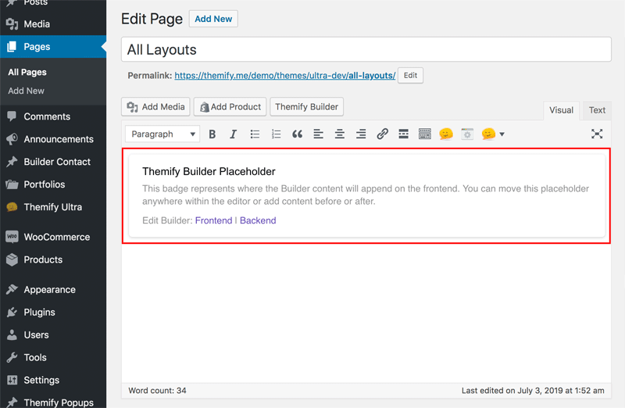Viewport: 625px width, 408px height.
Task: Open Builder Contact in sidebar
Action: [53, 162]
